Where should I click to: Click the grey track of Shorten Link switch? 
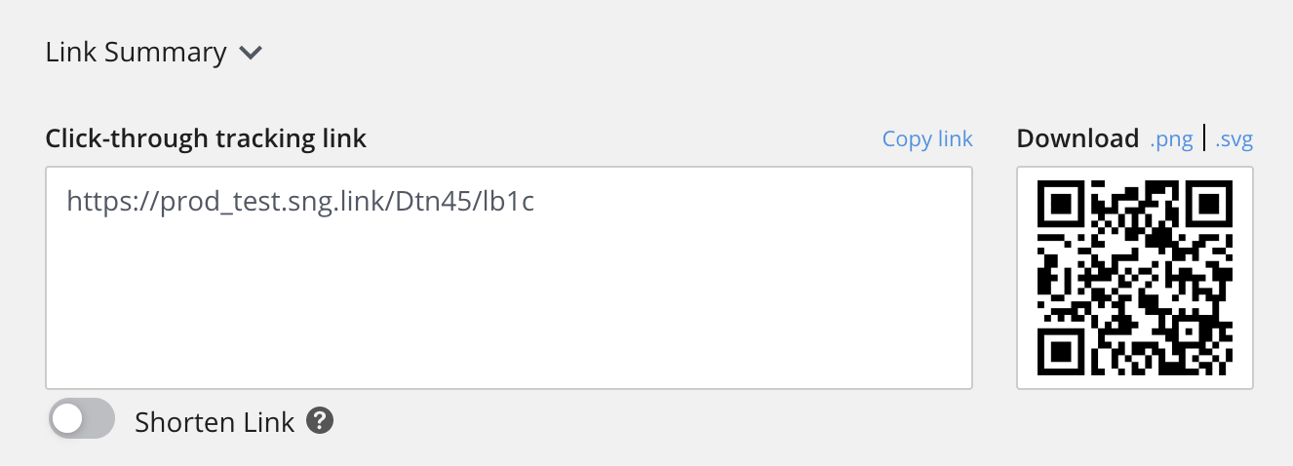click(x=99, y=420)
